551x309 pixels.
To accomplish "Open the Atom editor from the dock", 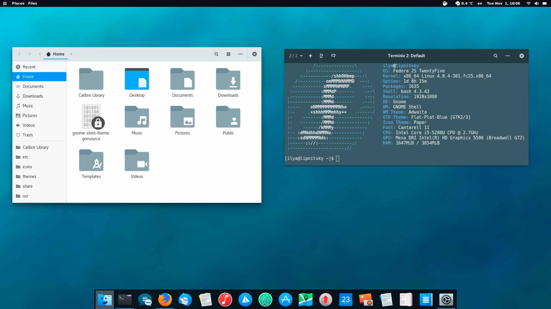I will 265,300.
